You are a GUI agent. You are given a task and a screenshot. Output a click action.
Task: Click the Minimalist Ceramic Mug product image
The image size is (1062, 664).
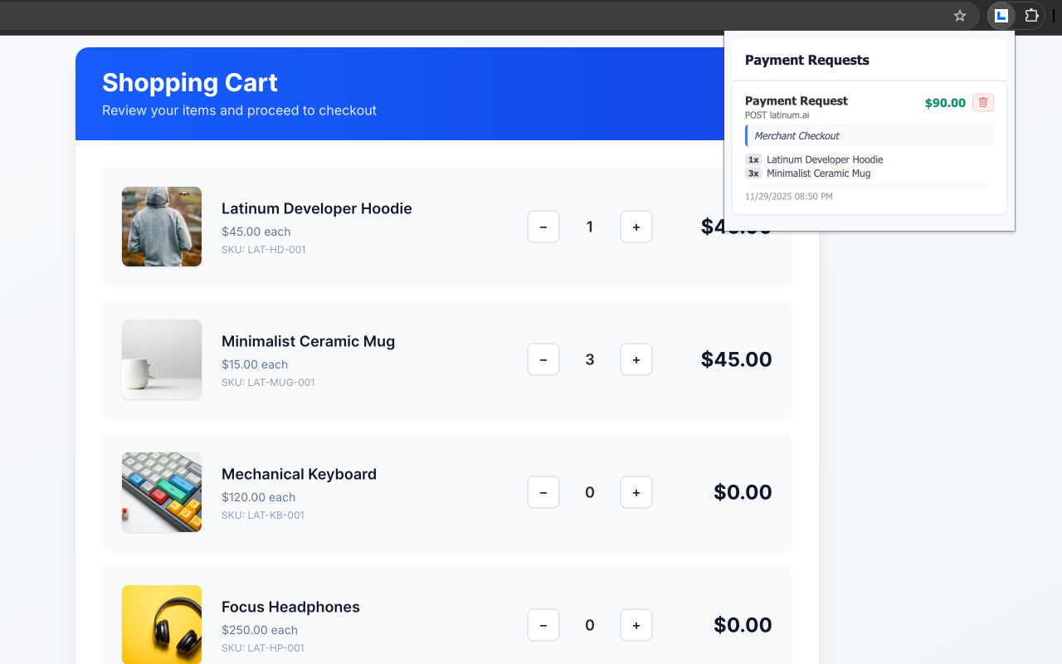[161, 359]
